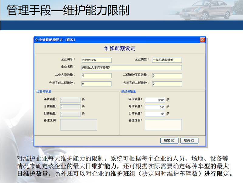Screen dimensions: 243x183
Task: Click the 企业名称 text field
Action: [132, 68]
